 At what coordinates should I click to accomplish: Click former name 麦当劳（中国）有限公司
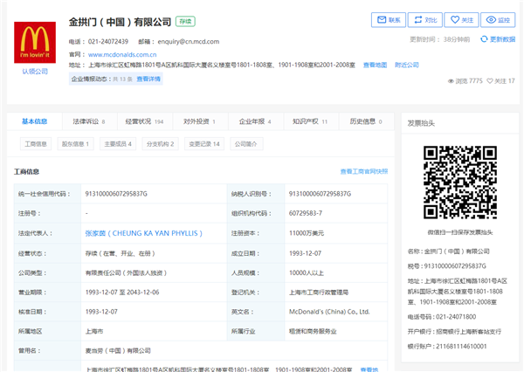pyautogui.click(x=118, y=351)
